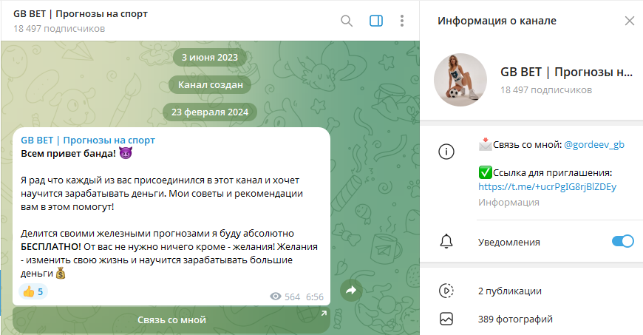Toggle the Уведомления notifications switch

tap(622, 241)
